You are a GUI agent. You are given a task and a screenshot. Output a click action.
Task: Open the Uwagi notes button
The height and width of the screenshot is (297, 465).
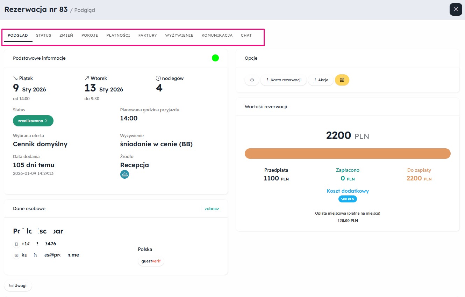pyautogui.click(x=18, y=285)
